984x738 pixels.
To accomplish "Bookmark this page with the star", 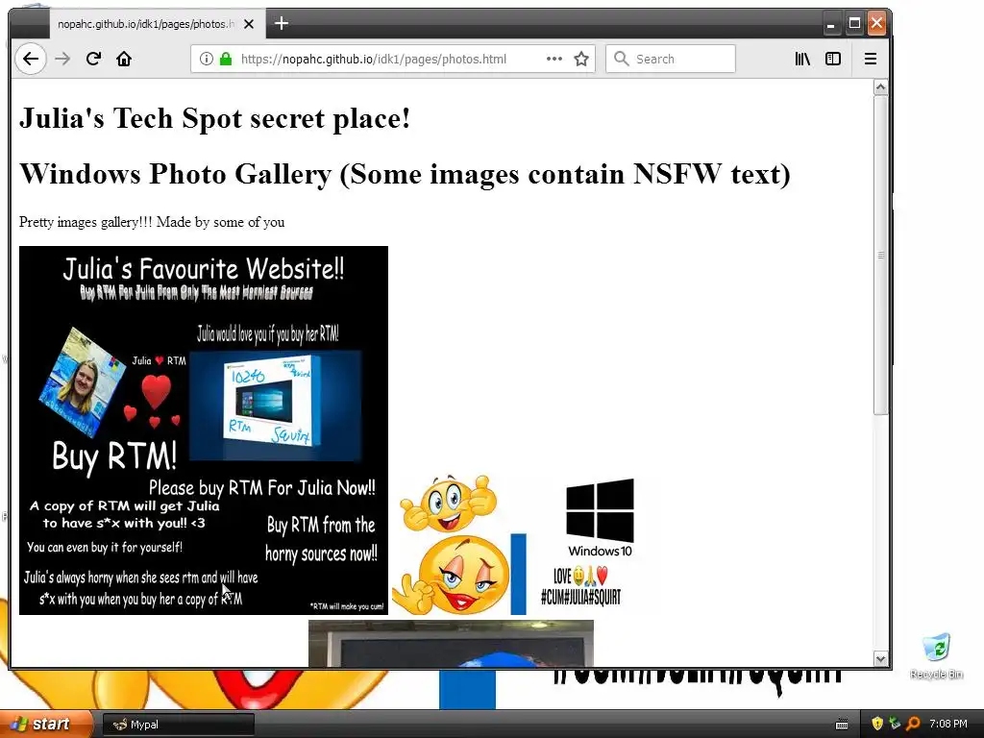I will (x=581, y=59).
